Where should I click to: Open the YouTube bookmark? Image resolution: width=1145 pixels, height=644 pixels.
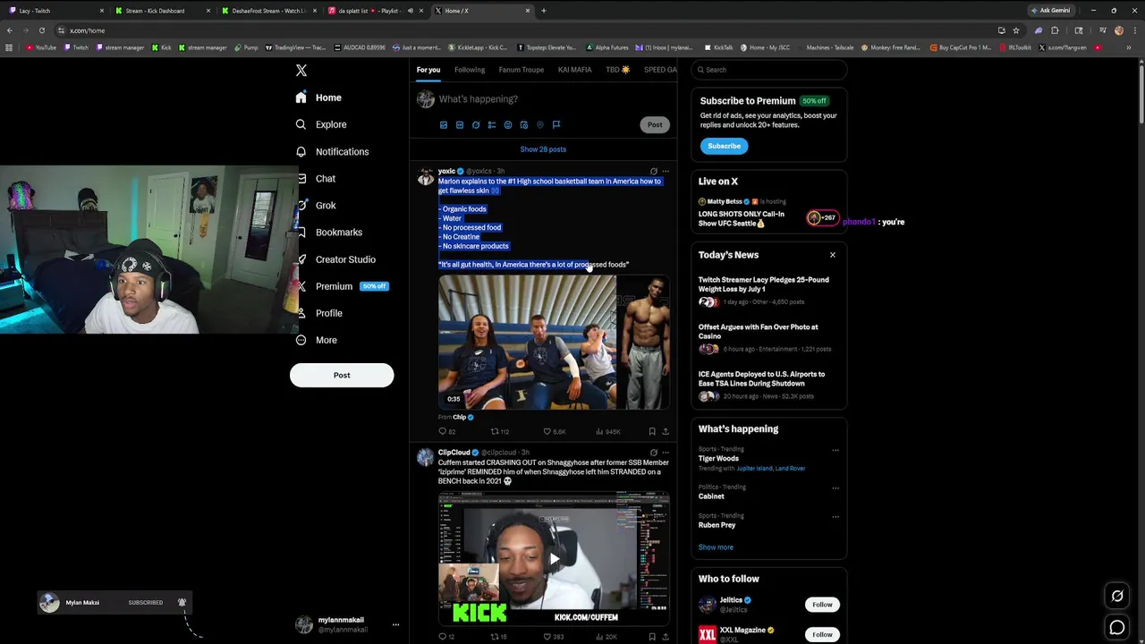[x=41, y=47]
